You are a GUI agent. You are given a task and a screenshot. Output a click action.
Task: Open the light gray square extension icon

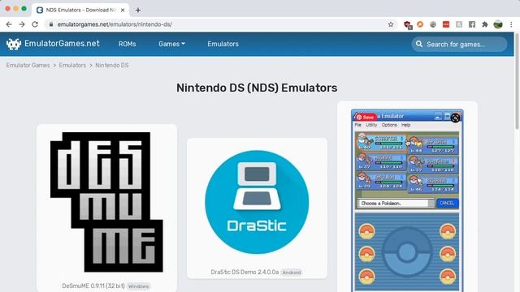(x=459, y=24)
